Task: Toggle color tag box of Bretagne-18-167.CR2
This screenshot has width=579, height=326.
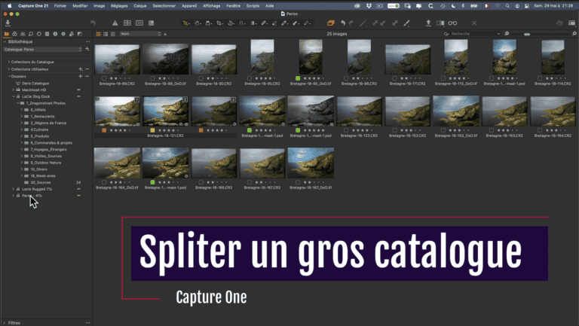Action: [250, 182]
